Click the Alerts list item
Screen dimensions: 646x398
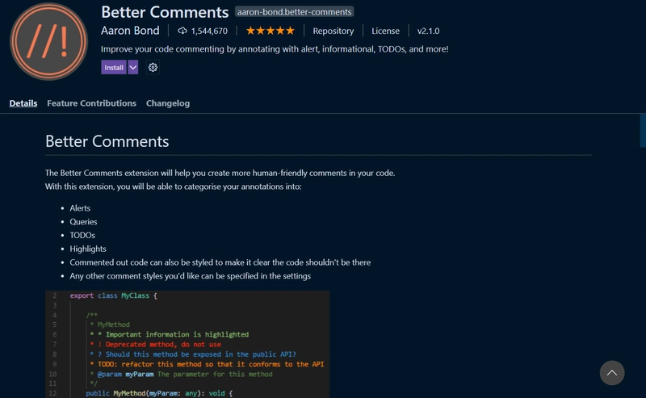tap(80, 208)
